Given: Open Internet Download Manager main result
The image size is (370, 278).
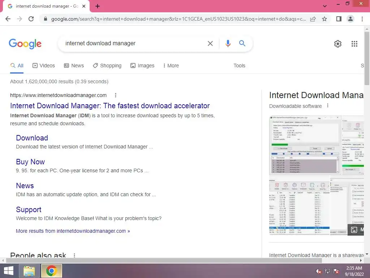Looking at the screenshot, I should [x=110, y=106].
